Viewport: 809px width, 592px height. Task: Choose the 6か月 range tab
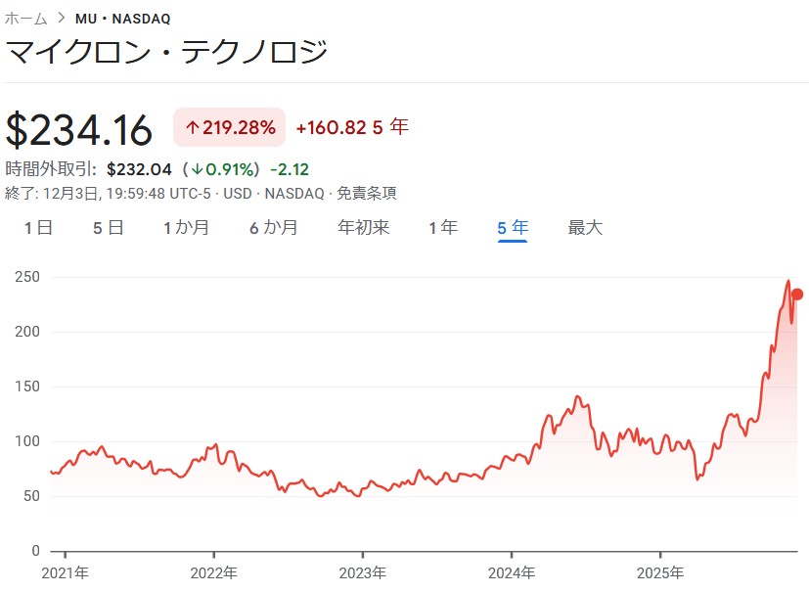[x=274, y=228]
